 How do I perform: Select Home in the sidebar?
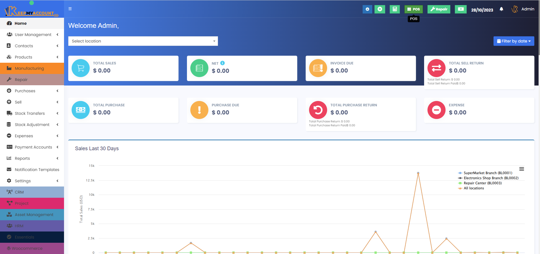[x=19, y=23]
